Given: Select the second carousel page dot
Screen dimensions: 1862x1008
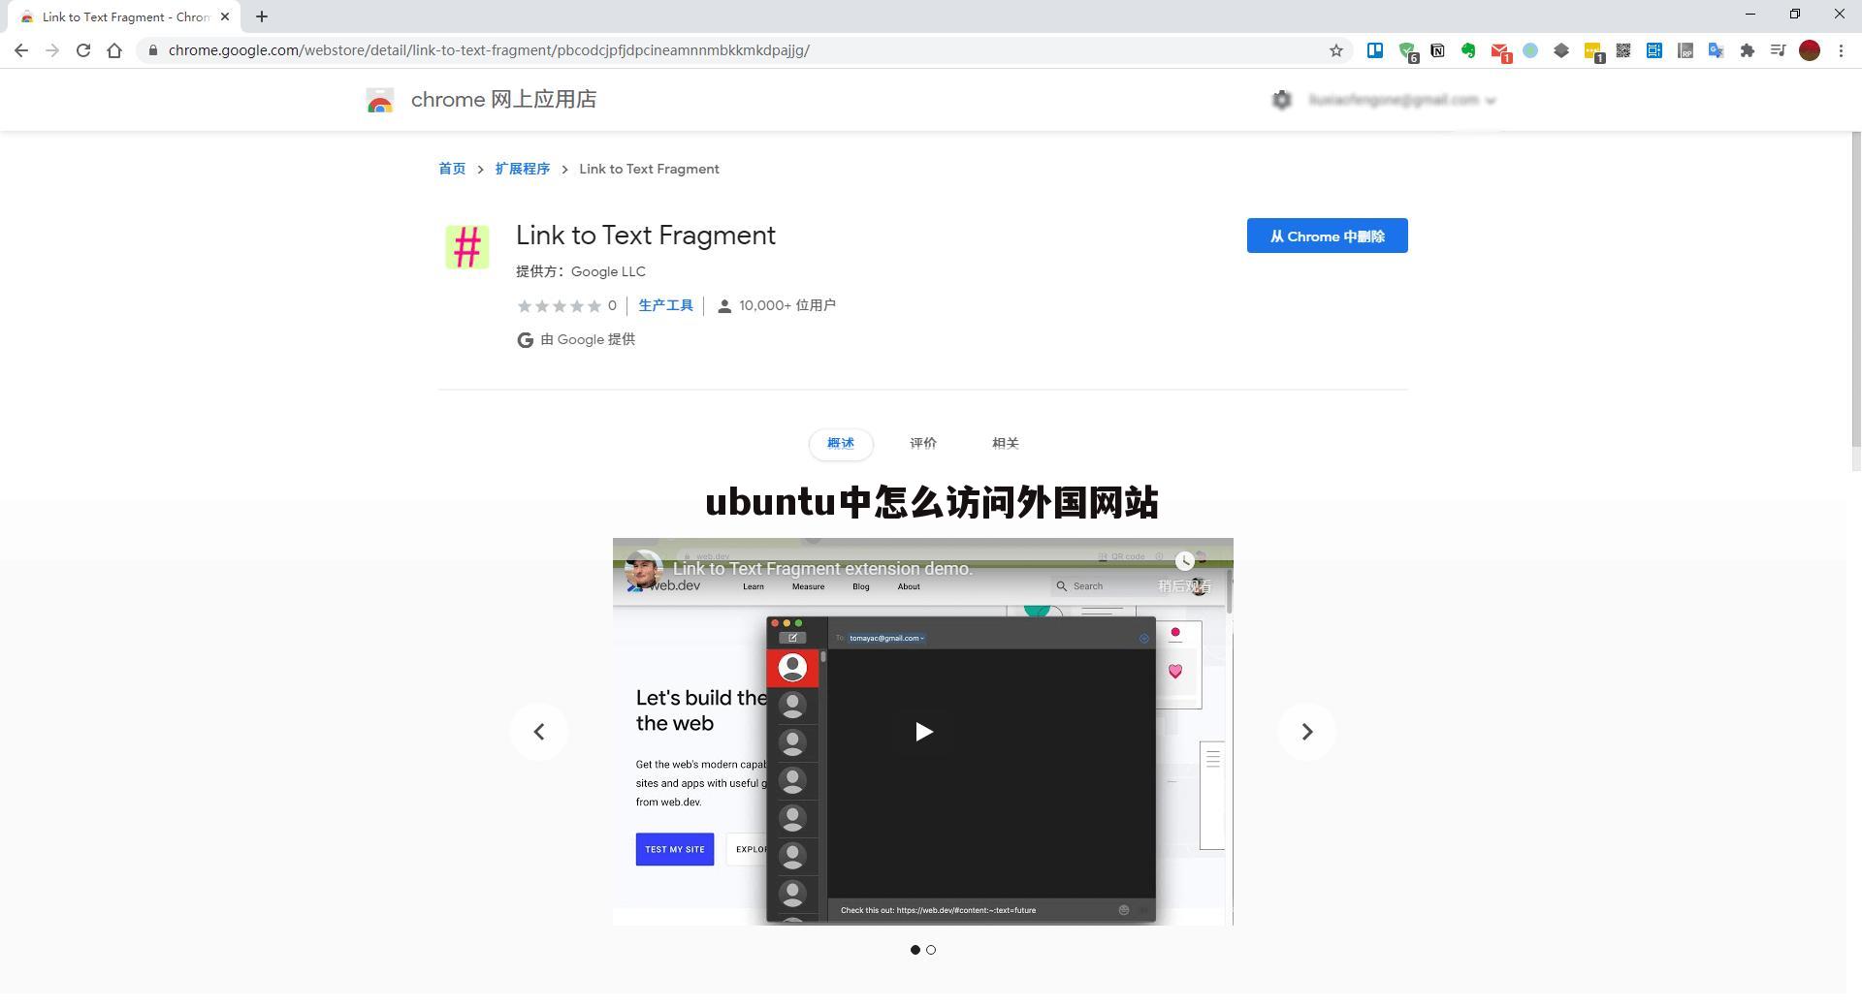Looking at the screenshot, I should (x=931, y=950).
